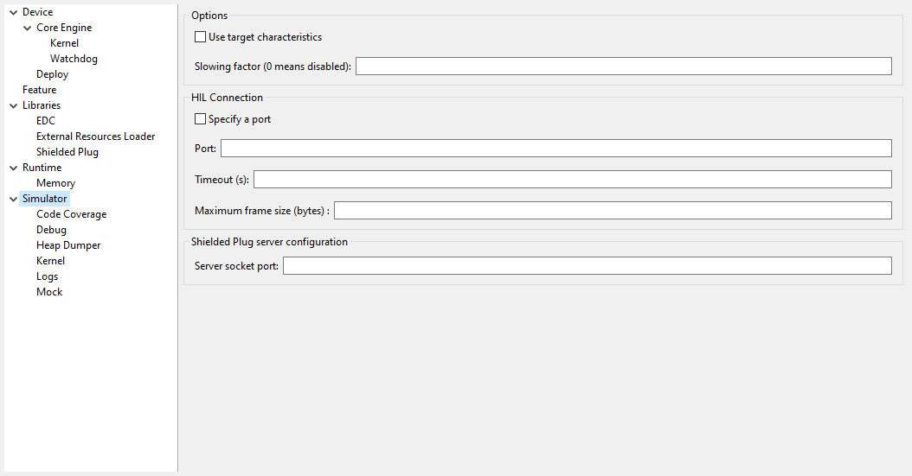The height and width of the screenshot is (476, 912).
Task: Collapse the Simulator tree node
Action: 13,199
